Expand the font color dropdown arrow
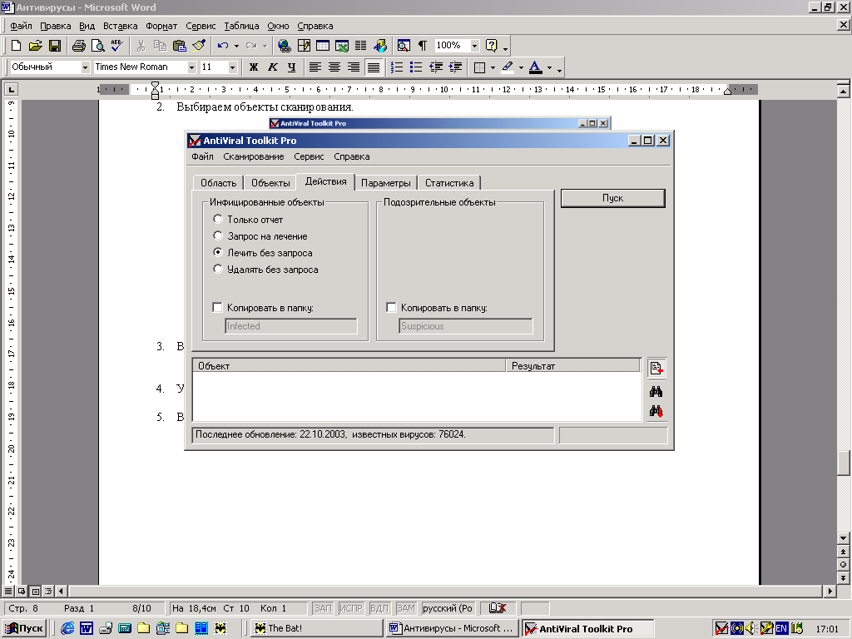 coord(549,67)
